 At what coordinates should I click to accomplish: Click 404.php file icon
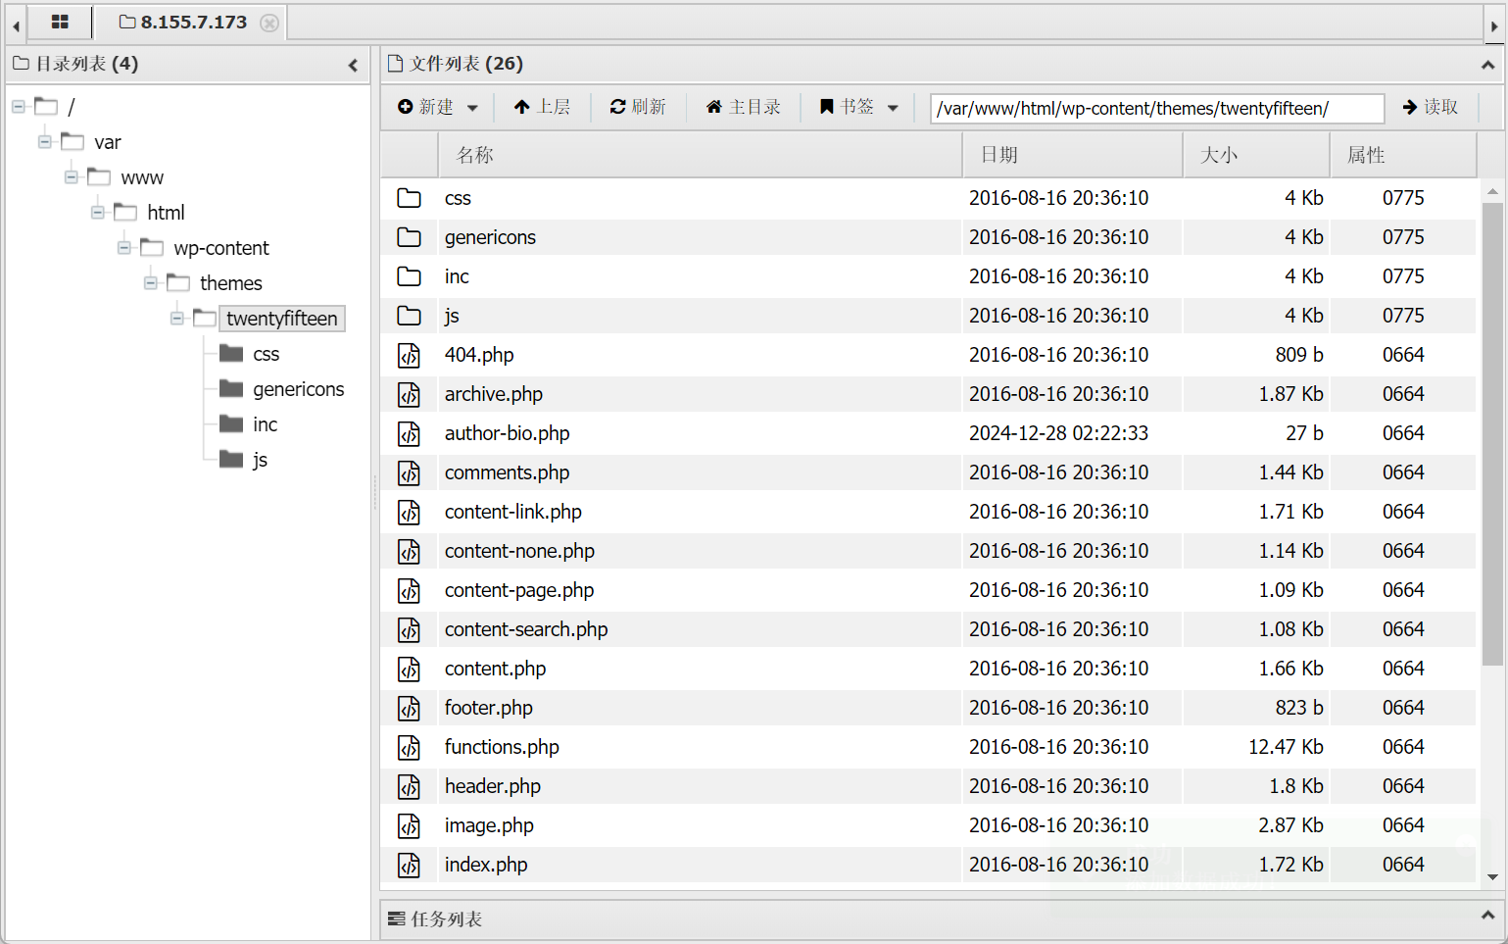point(409,355)
